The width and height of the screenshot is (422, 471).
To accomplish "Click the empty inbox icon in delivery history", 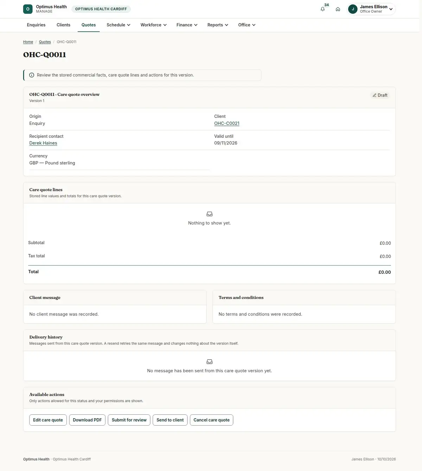I will point(210,362).
